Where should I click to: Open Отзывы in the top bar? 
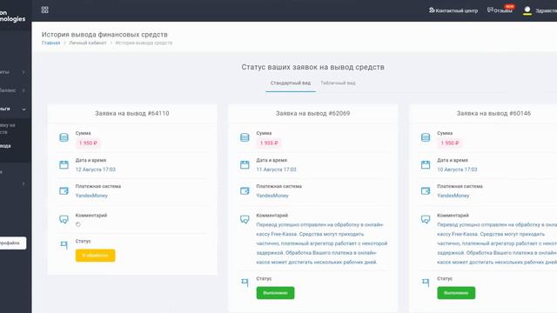click(x=500, y=10)
